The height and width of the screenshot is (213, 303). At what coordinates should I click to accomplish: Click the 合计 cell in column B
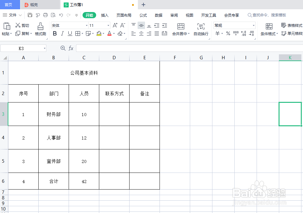[x=53, y=181]
